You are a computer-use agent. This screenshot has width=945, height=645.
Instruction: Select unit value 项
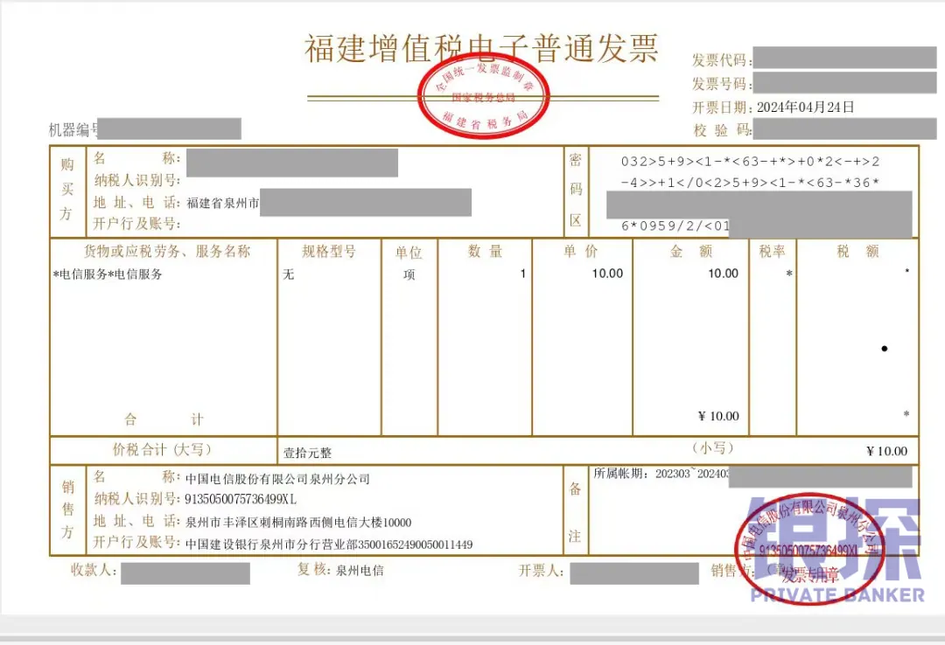409,274
